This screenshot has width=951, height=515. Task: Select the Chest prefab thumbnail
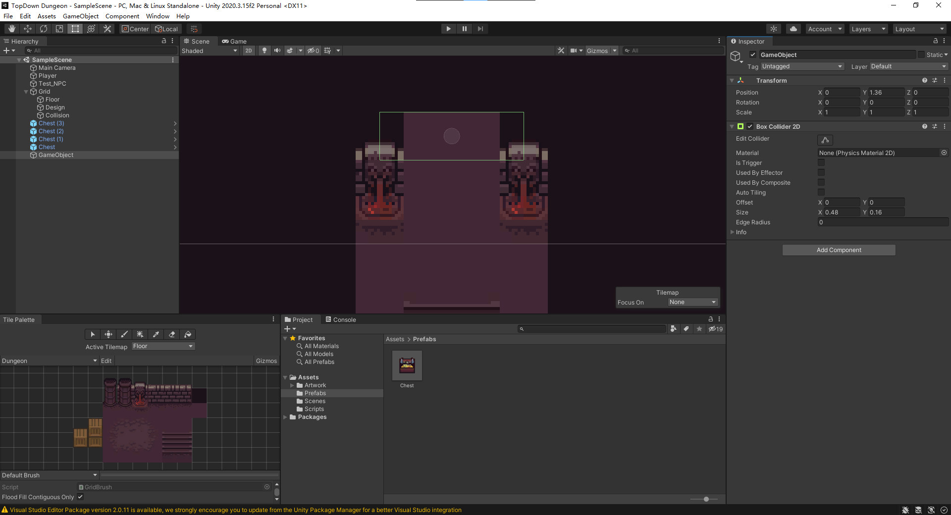(x=407, y=365)
